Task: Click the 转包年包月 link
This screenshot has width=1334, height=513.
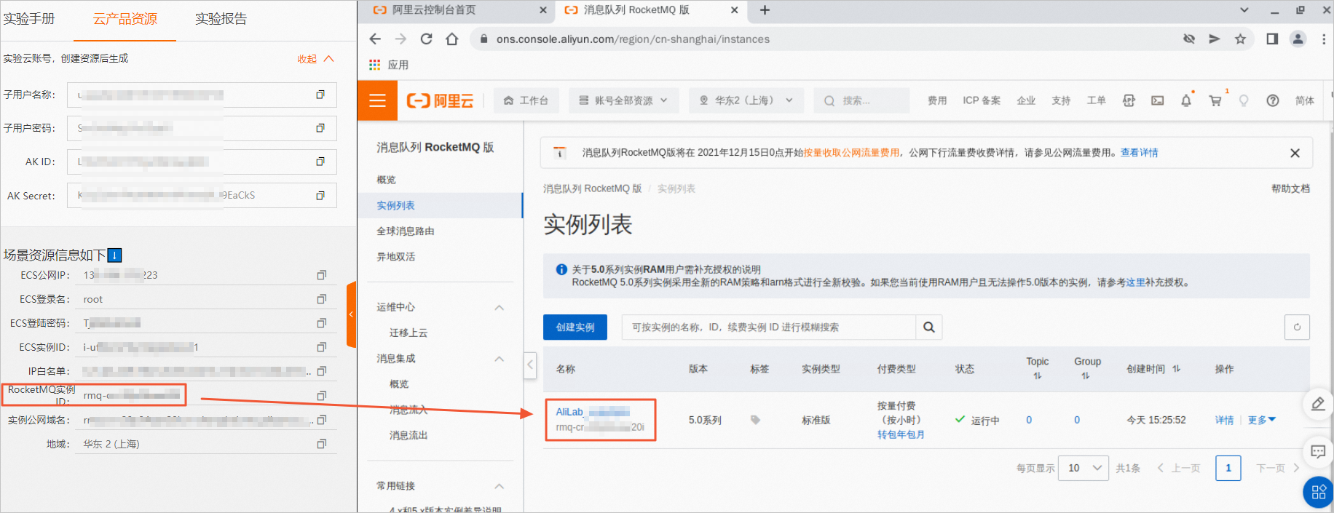Action: 901,434
